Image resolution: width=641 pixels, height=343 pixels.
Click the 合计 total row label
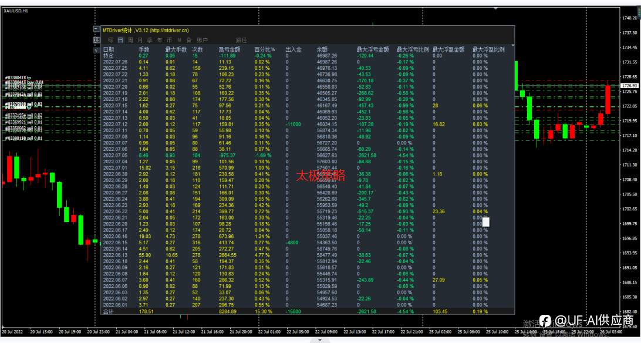109,311
